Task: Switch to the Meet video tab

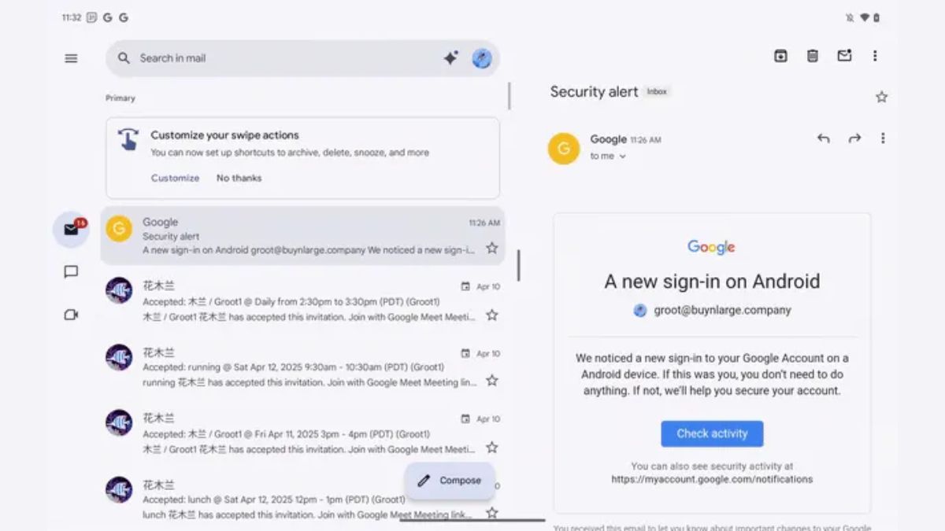Action: pos(71,315)
